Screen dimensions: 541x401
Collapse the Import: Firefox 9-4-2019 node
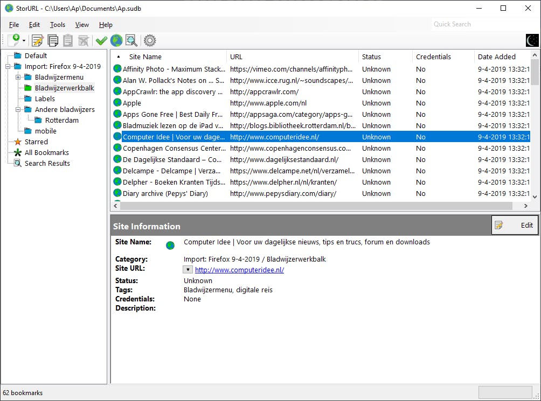pyautogui.click(x=8, y=67)
